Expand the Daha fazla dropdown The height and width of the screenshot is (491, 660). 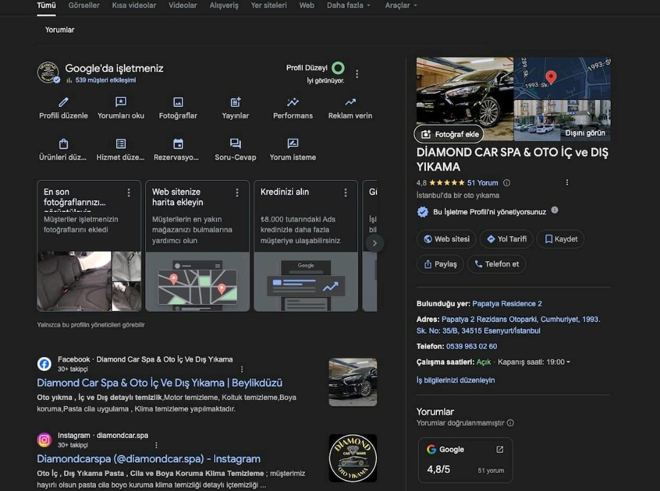349,5
